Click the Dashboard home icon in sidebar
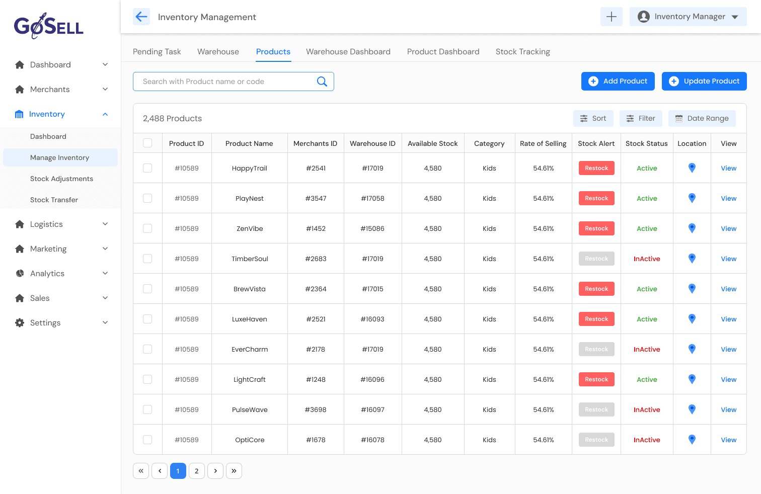761x494 pixels. [x=20, y=64]
